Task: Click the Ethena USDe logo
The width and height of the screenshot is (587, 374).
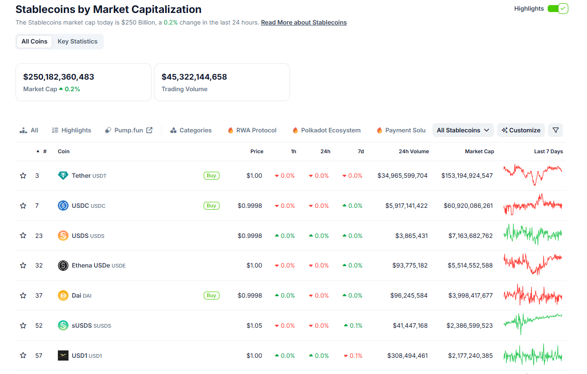Action: click(x=63, y=265)
